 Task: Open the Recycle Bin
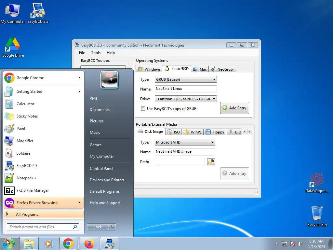tap(317, 216)
